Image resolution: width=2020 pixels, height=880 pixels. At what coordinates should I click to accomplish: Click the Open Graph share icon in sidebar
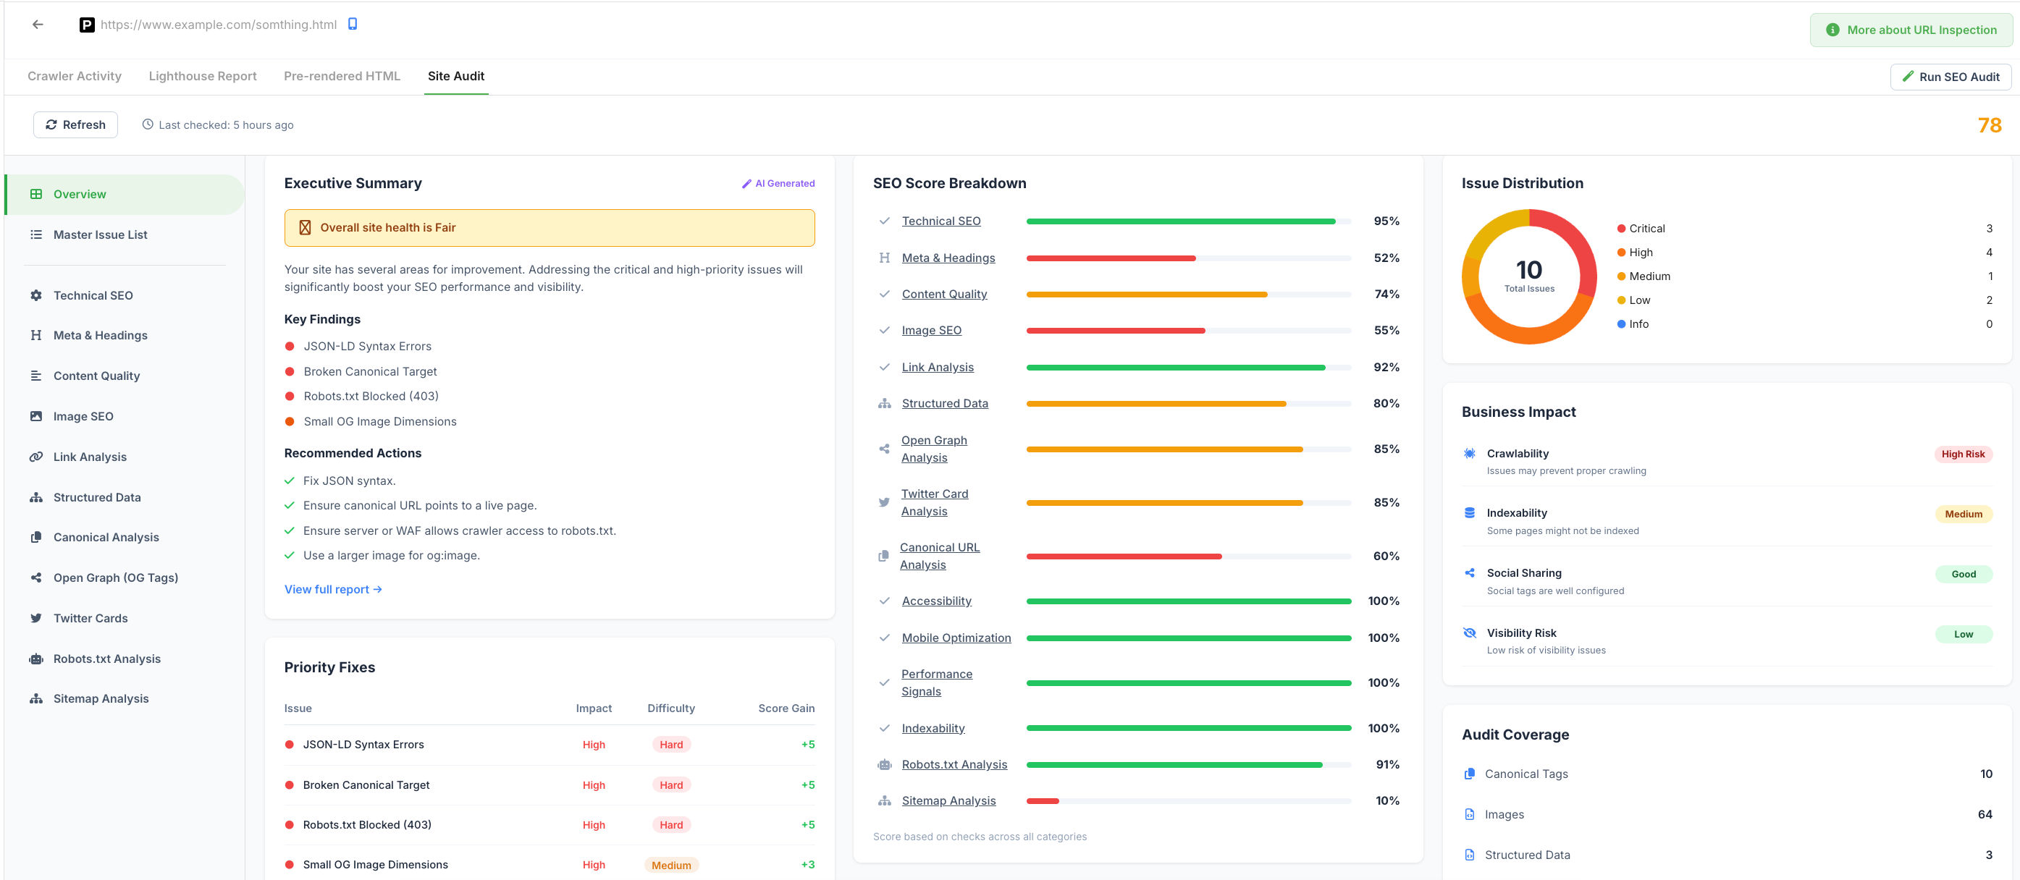click(36, 577)
